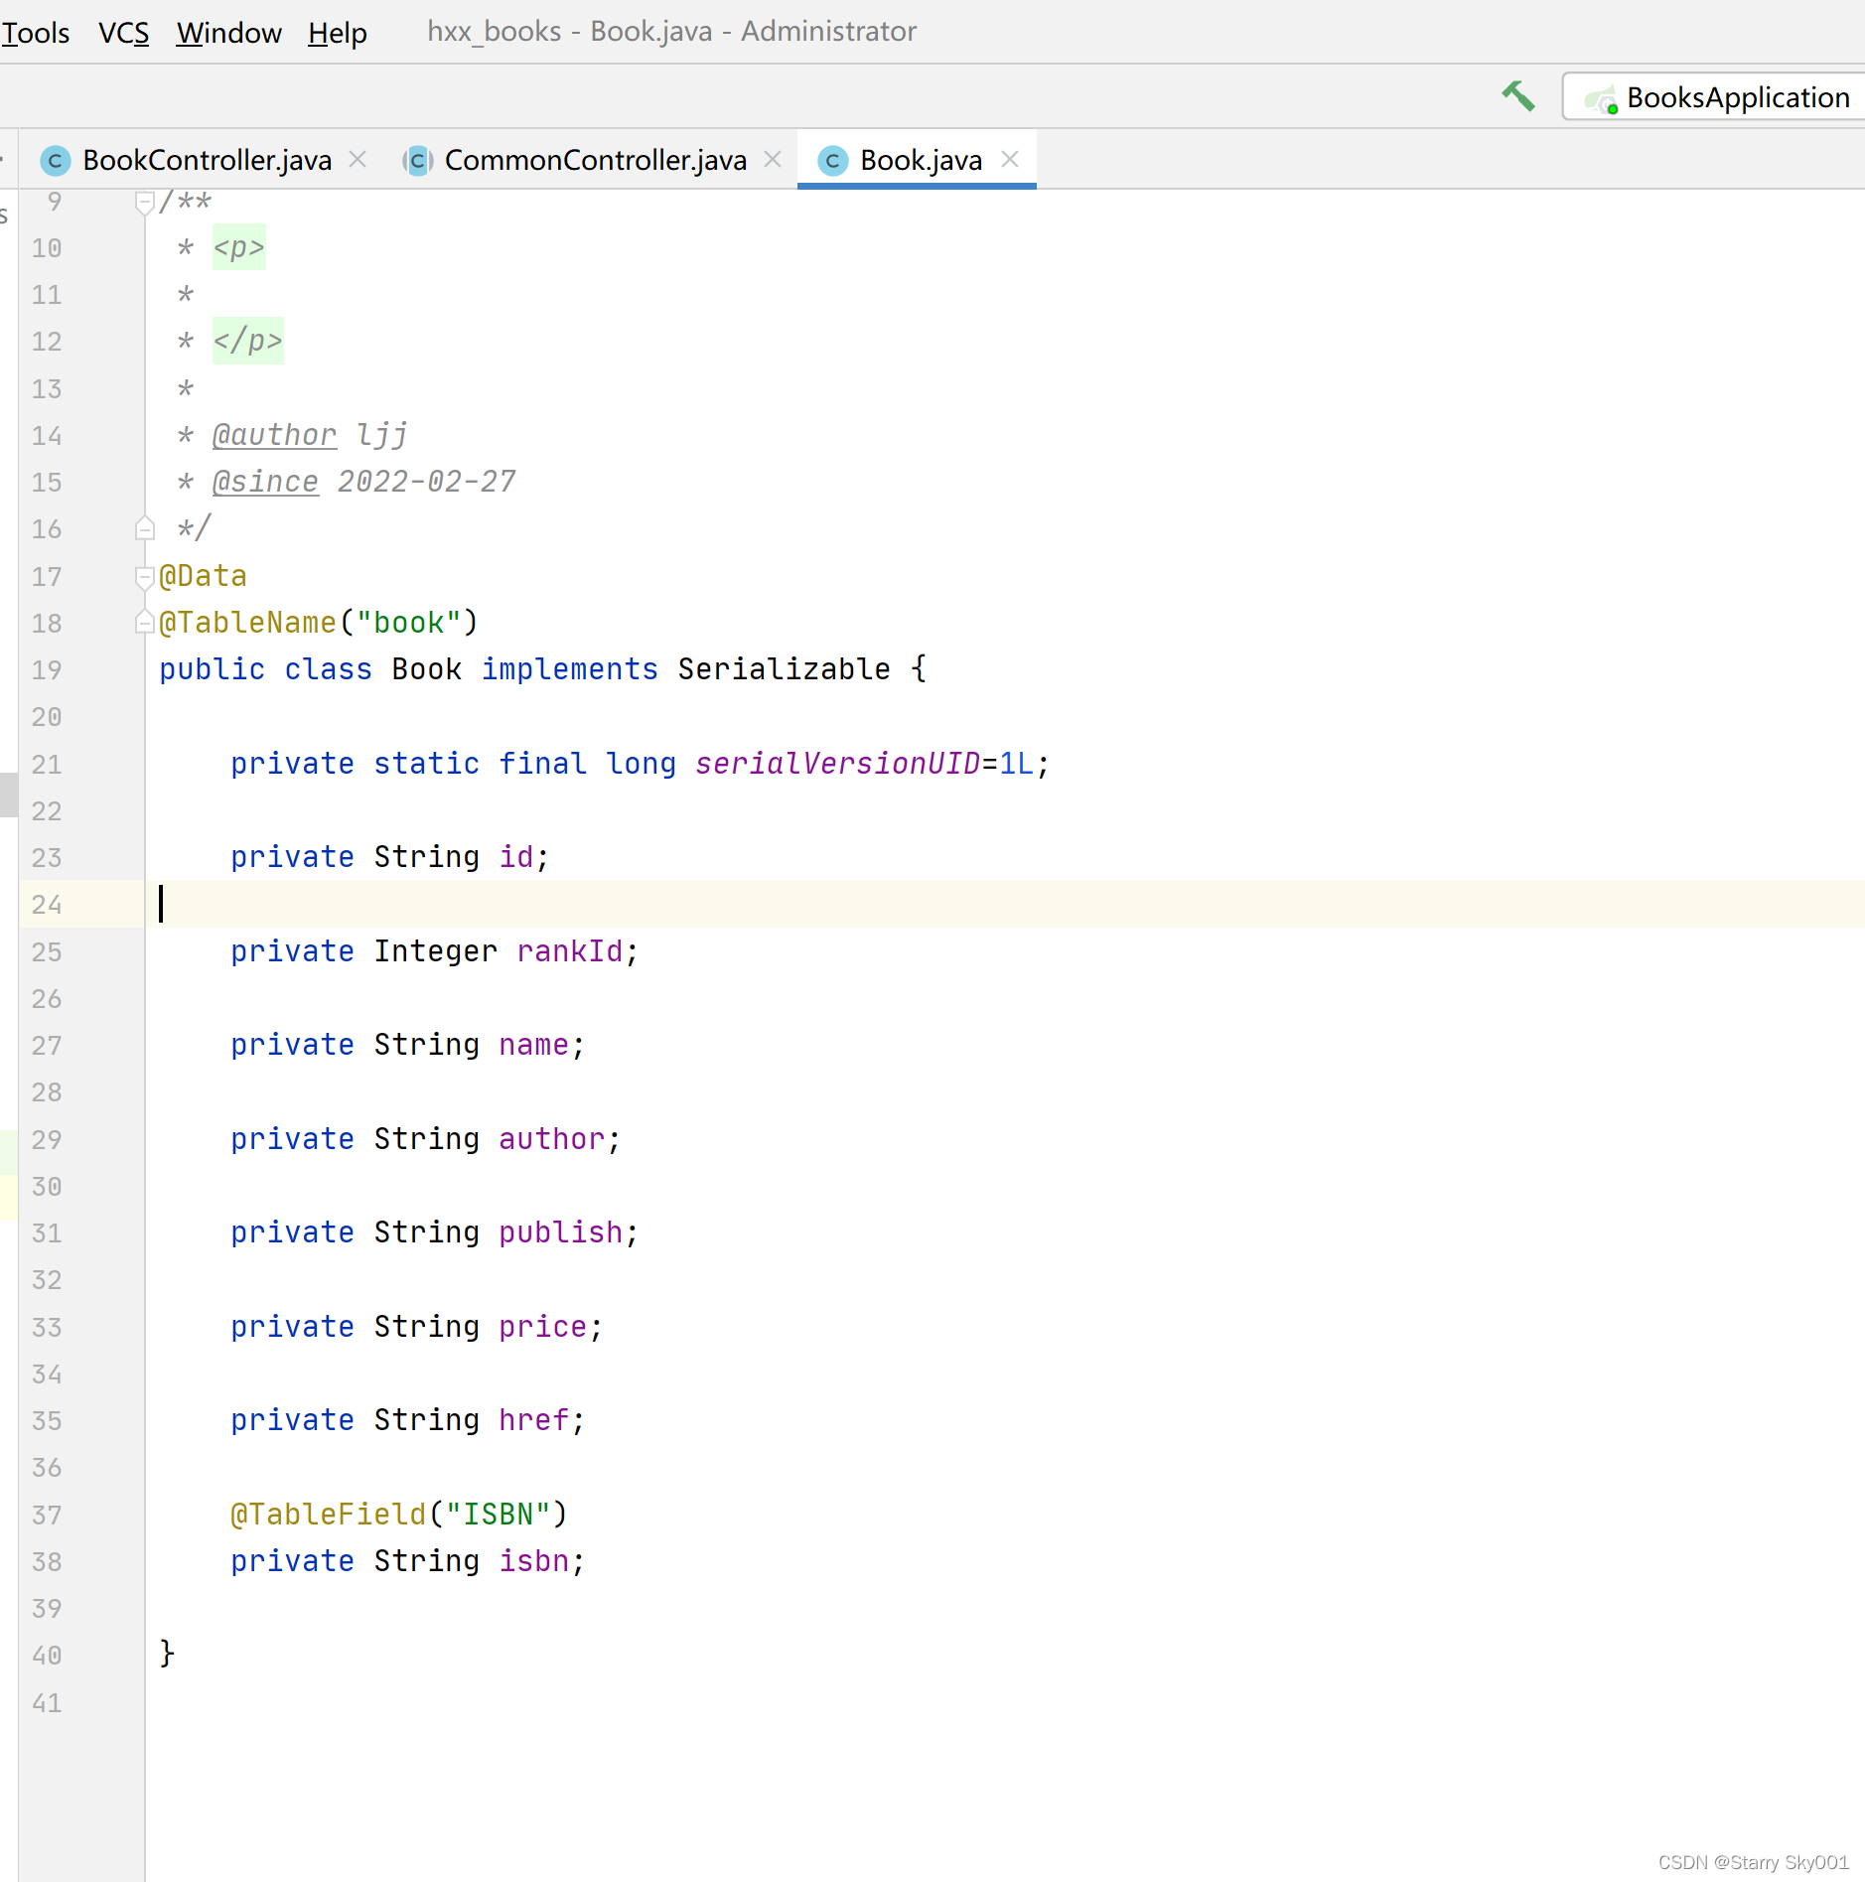
Task: Click the href field name
Action: [x=533, y=1420]
